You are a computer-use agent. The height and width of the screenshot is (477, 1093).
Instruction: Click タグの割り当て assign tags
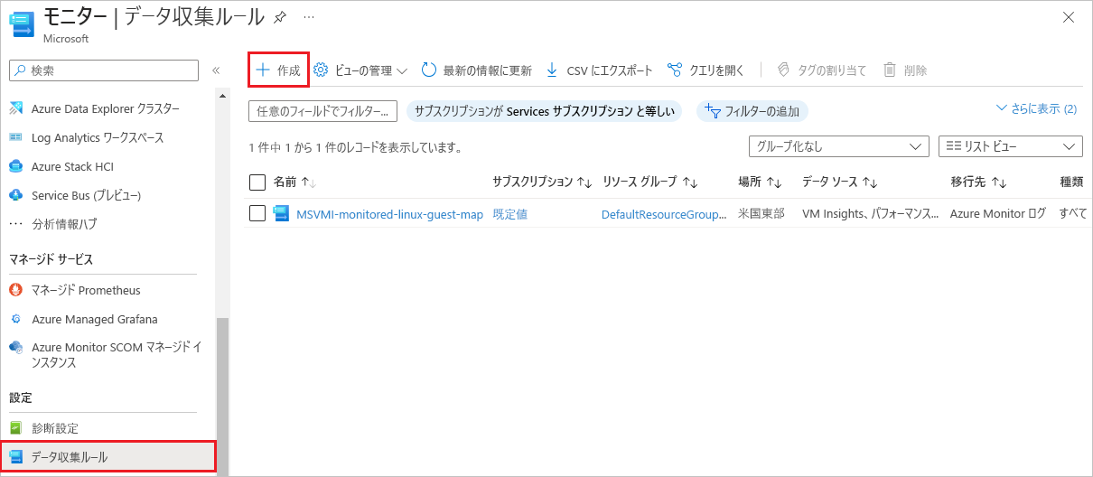821,70
